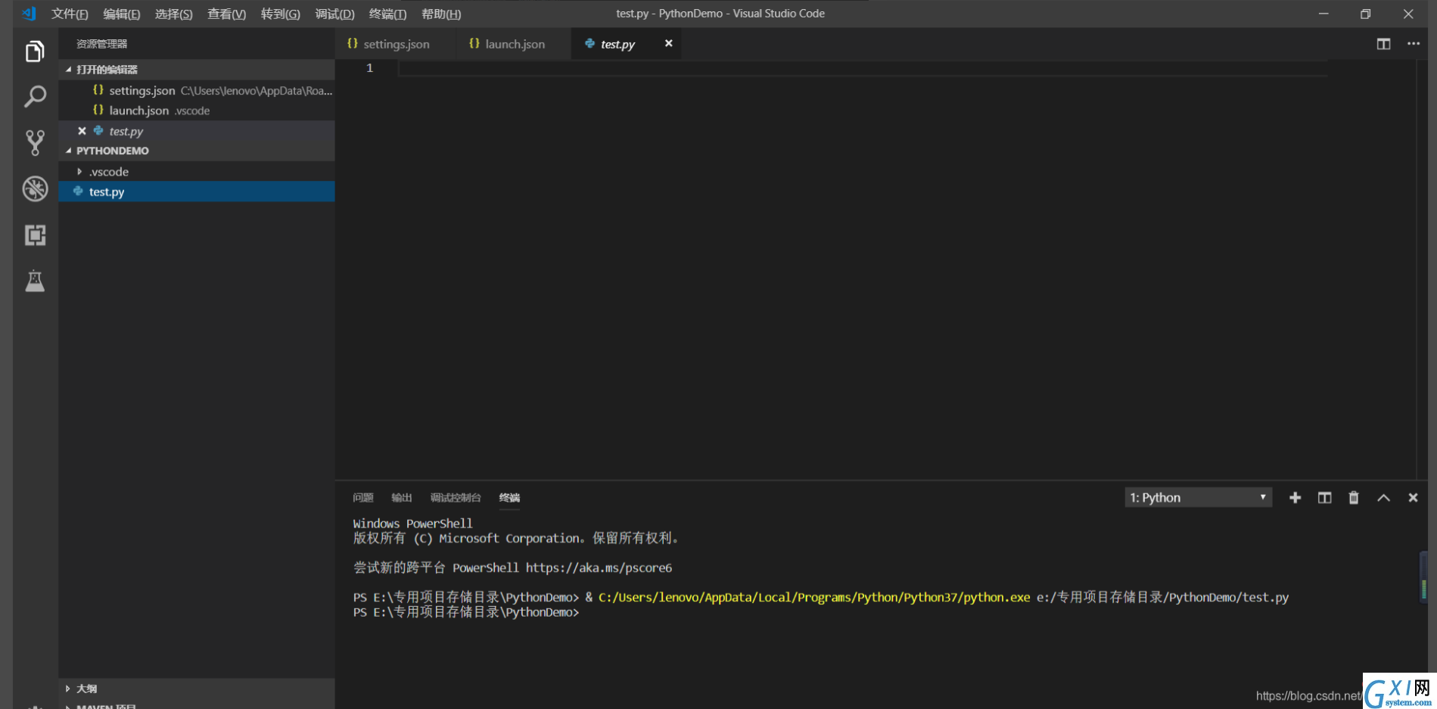
Task: Click editor line 1 text area
Action: 863,68
